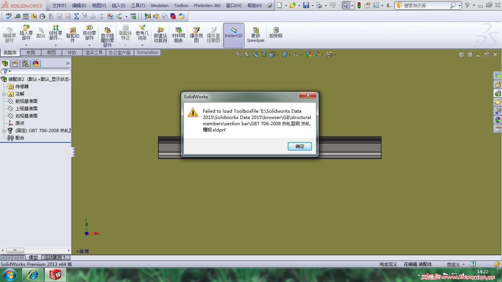This screenshot has width=502, height=282.
Task: Switch to the 草图 tab
Action: [51, 53]
